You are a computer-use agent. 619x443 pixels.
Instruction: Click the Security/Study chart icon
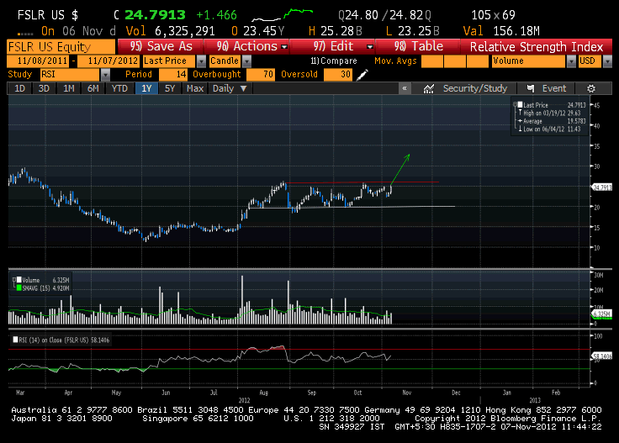429,89
